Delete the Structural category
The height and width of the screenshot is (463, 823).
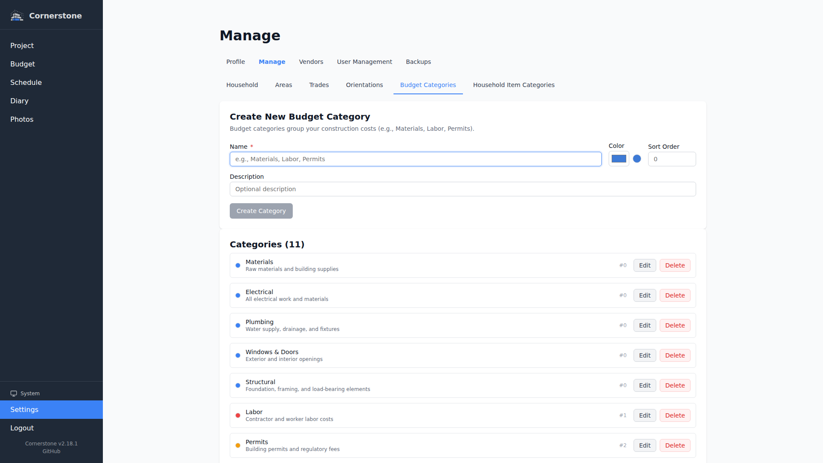click(675, 385)
